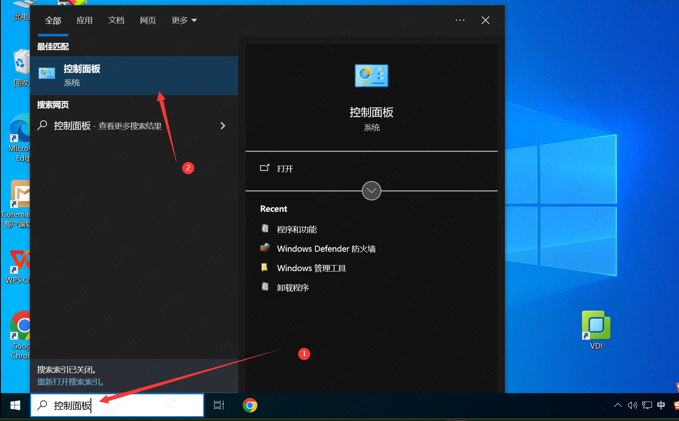Click the 重新打开搜索索引 link
The width and height of the screenshot is (679, 421).
[x=71, y=382]
